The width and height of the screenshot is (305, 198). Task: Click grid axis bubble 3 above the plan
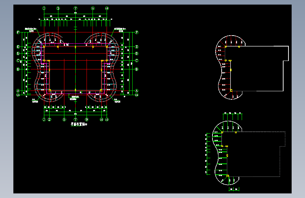coord(58,8)
